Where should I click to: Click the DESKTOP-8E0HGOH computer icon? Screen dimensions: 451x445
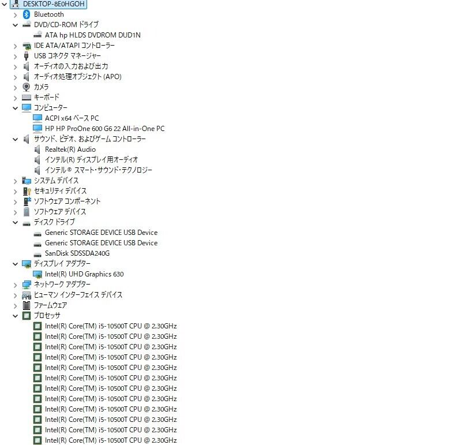tap(15, 4)
